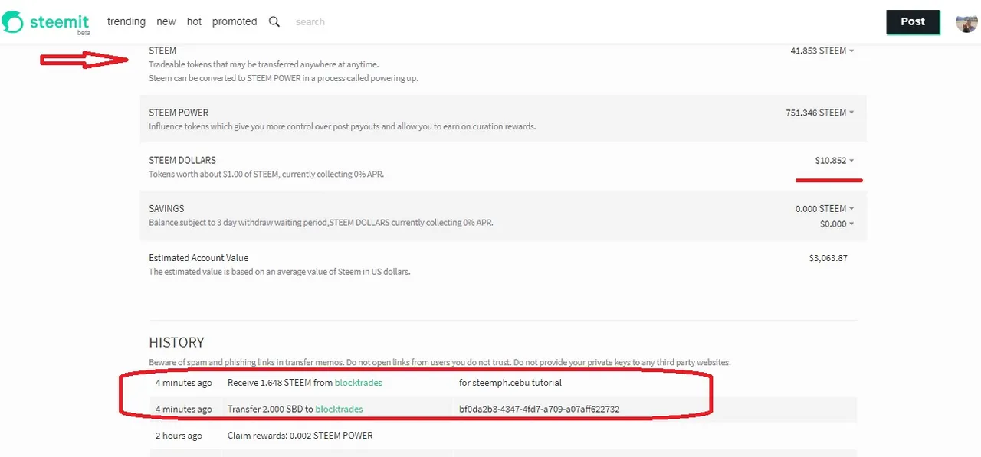Open the promoted posts feed
This screenshot has width=981, height=457.
coord(235,21)
